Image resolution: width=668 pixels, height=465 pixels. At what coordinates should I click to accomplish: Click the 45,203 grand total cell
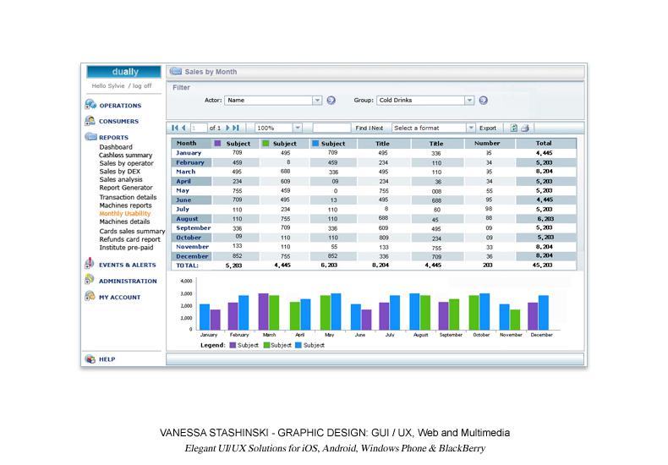542,265
